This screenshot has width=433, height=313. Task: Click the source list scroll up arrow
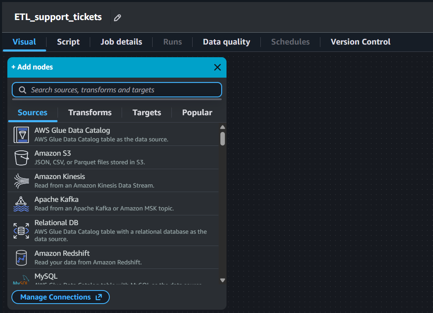click(222, 127)
